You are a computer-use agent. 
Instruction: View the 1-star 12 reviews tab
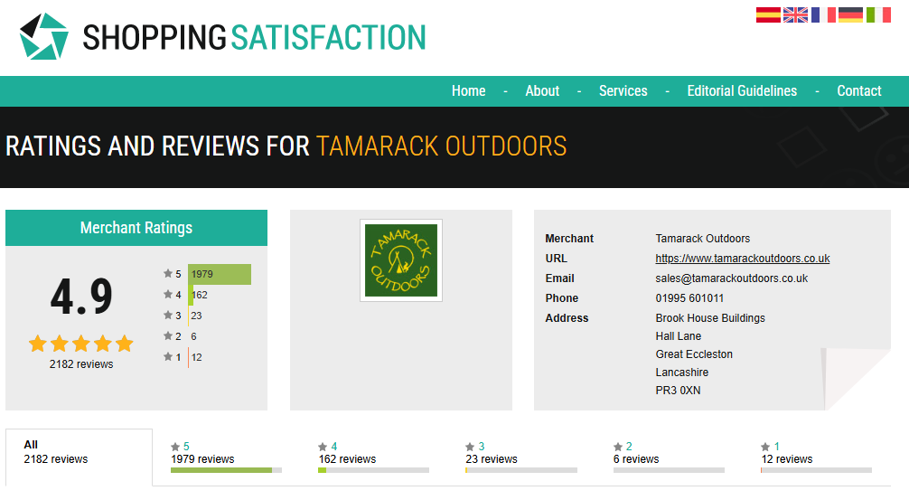tap(815, 454)
